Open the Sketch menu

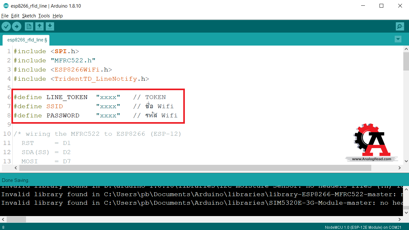(x=29, y=16)
